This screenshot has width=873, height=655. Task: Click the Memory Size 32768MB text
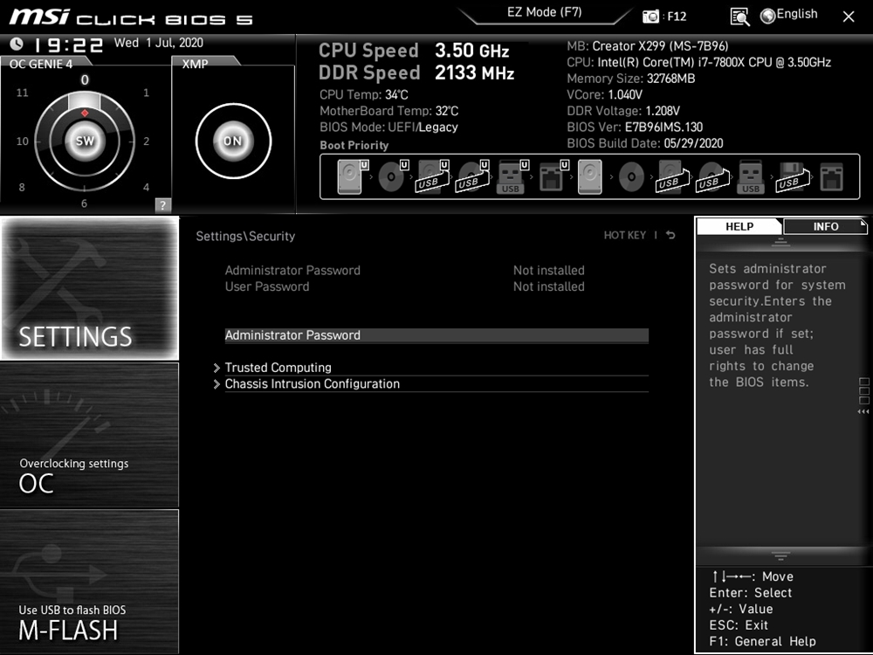coord(631,79)
